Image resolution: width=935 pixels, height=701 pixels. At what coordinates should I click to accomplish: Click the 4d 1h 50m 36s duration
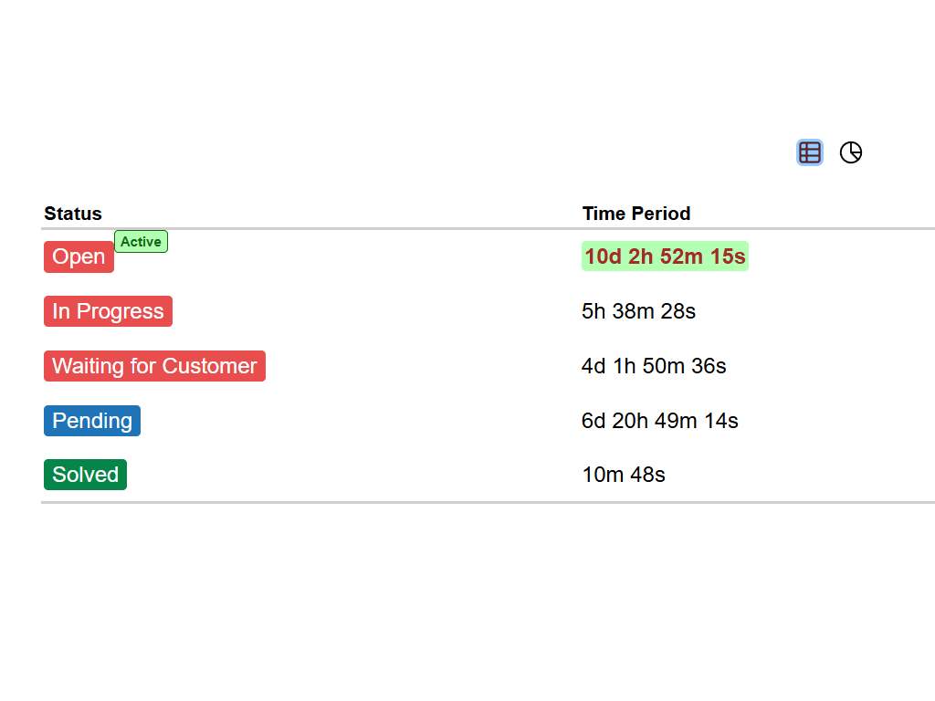coord(654,366)
